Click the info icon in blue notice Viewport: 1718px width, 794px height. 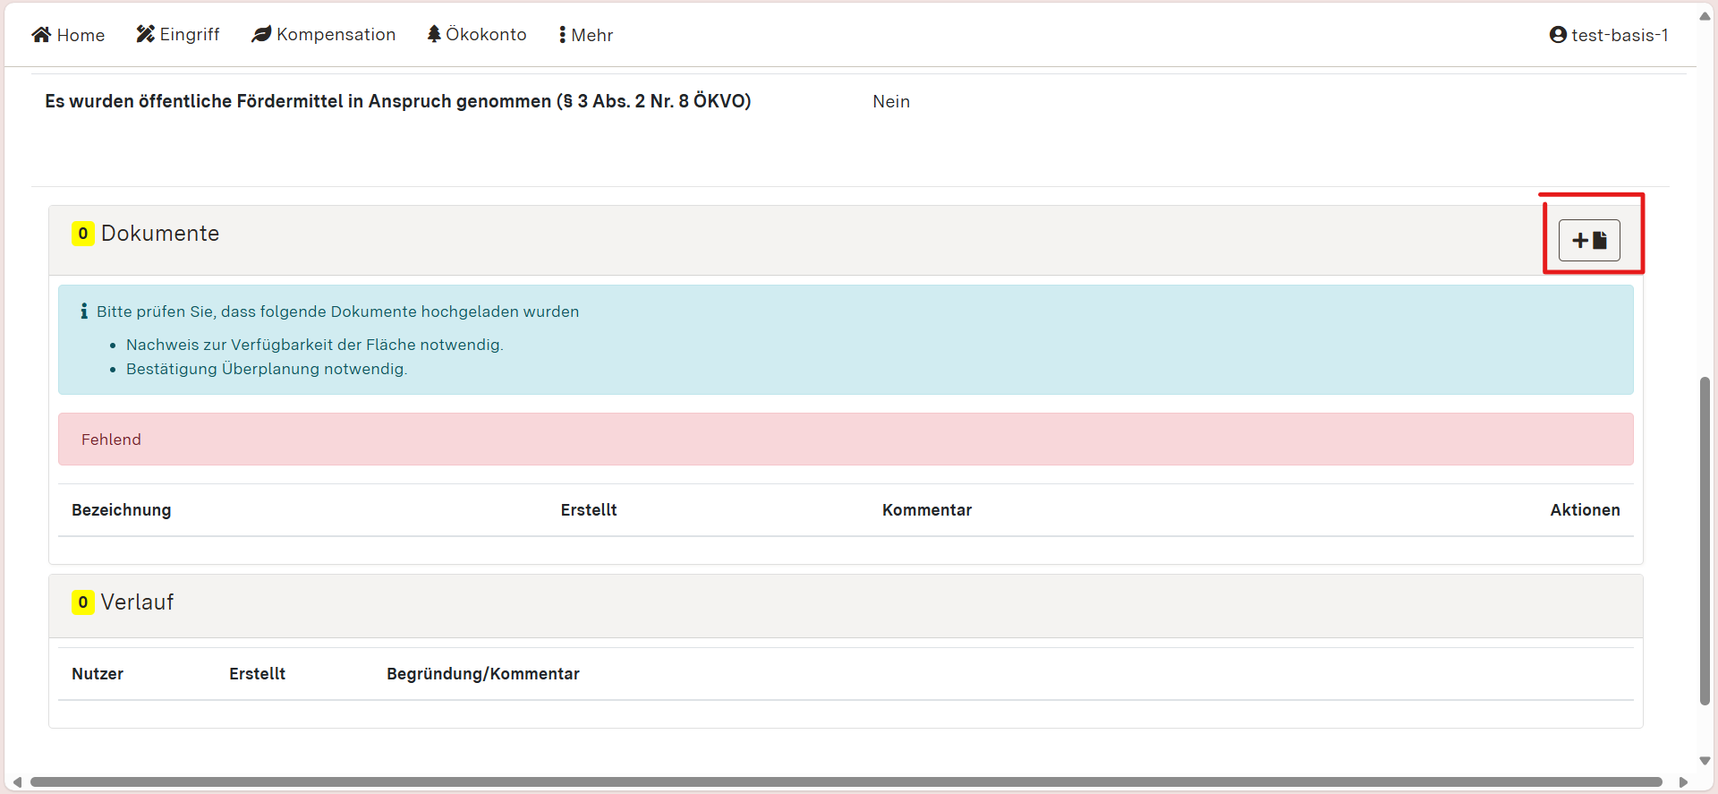84,312
